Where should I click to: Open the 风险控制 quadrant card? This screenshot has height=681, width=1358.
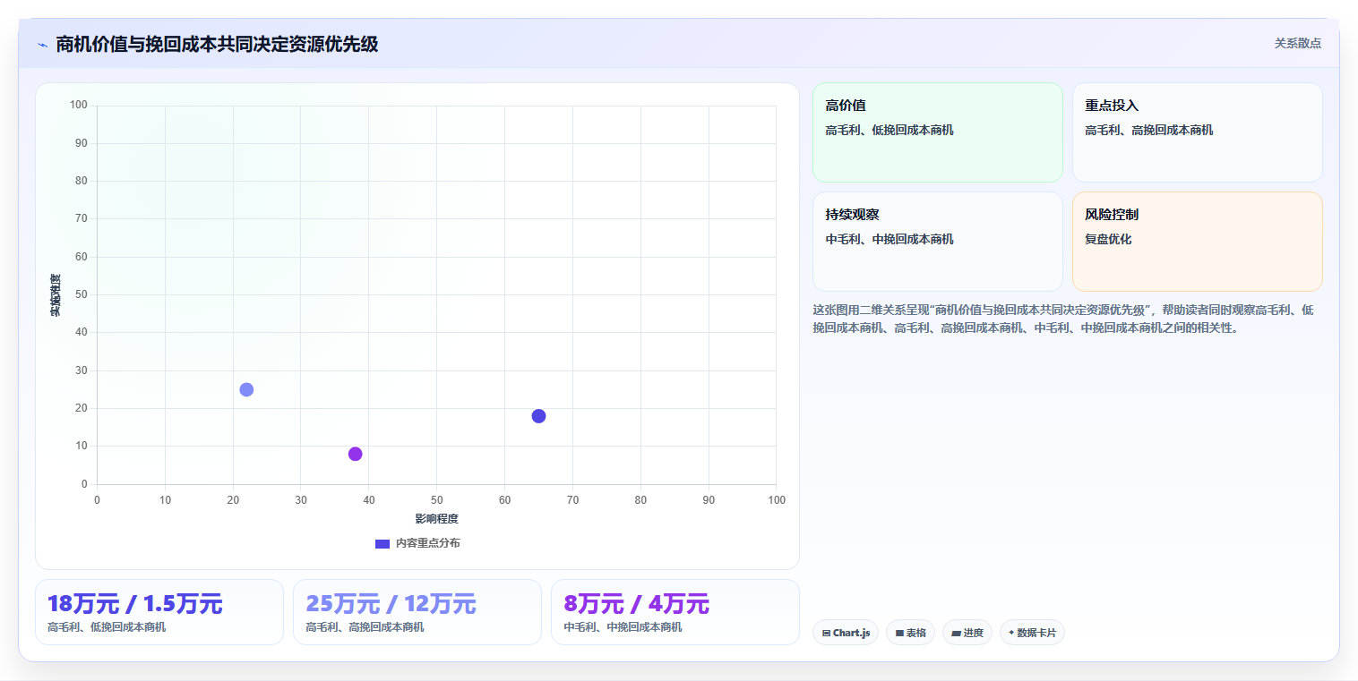pos(1197,242)
